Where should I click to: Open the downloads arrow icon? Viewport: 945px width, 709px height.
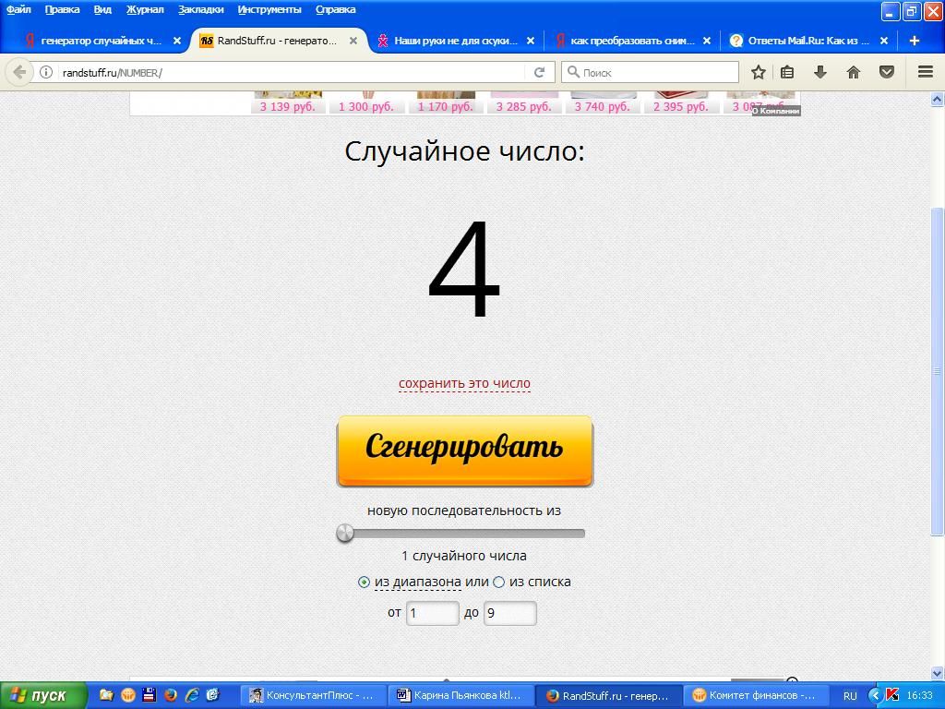coord(819,72)
